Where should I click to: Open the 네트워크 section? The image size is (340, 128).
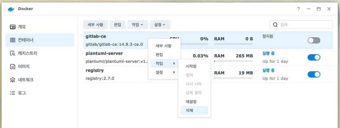coord(40,80)
